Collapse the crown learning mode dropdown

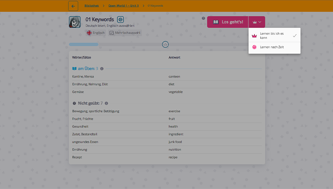pos(257,22)
